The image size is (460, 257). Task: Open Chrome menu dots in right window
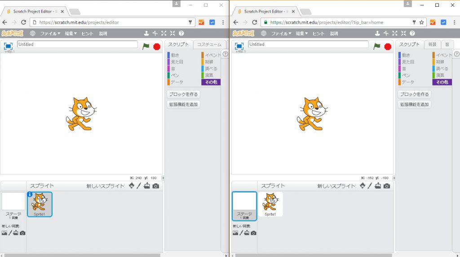[x=454, y=23]
